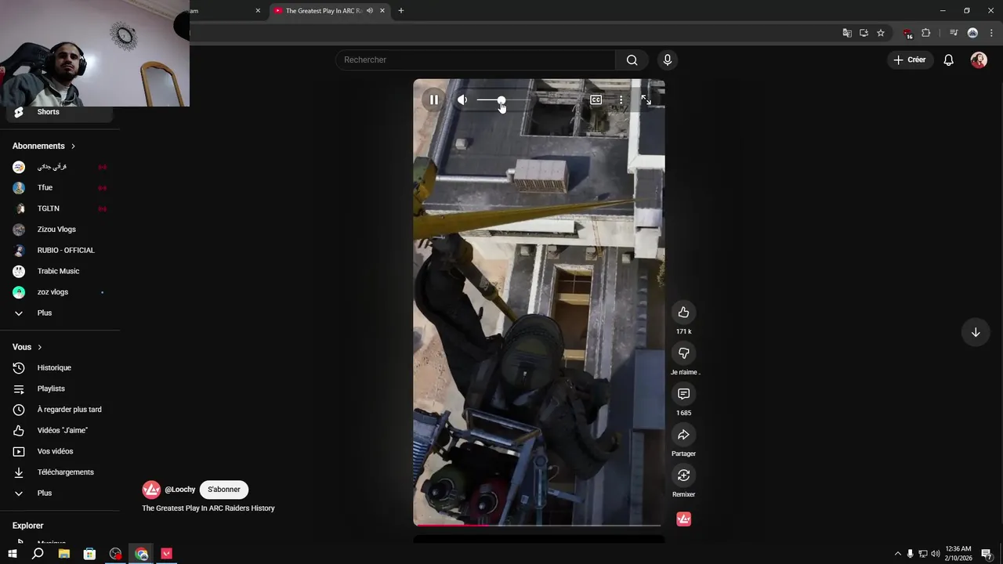
Task: Translate this page icon in address bar
Action: 847,33
